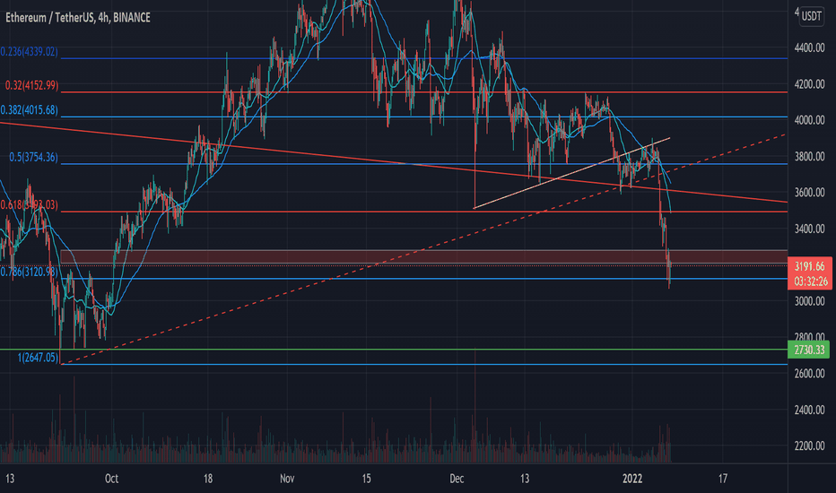The height and width of the screenshot is (493, 836).
Task: Select the 0.236(4339.02) Fibonacci label
Action: (x=29, y=52)
